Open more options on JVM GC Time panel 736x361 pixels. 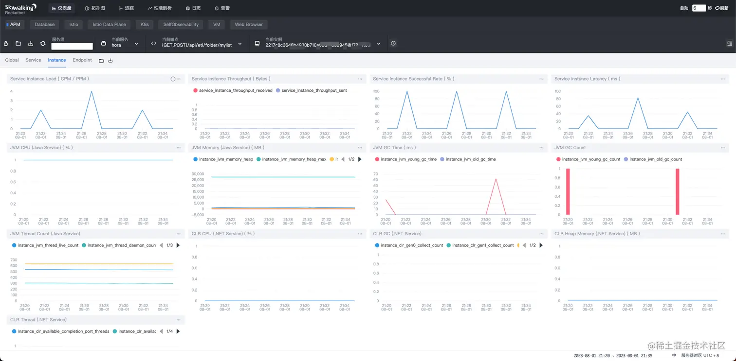[x=541, y=148]
